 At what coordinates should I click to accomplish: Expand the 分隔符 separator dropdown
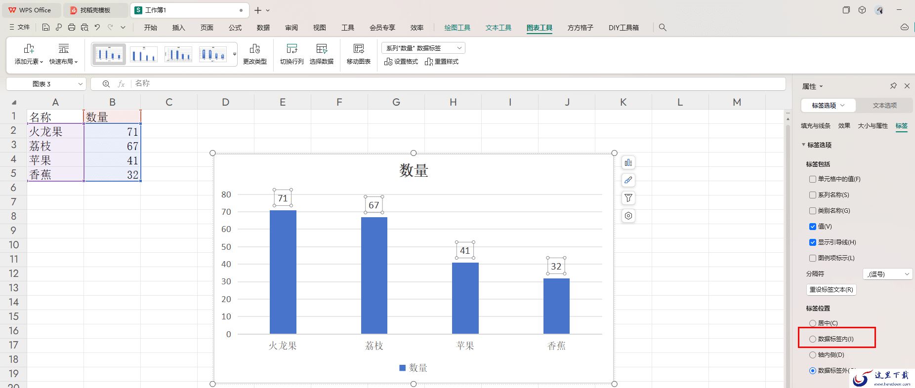click(x=888, y=274)
